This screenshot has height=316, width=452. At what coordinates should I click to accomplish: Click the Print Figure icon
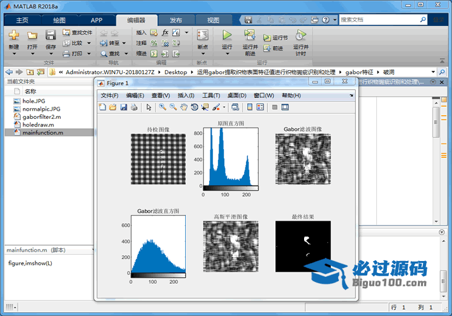coord(134,107)
